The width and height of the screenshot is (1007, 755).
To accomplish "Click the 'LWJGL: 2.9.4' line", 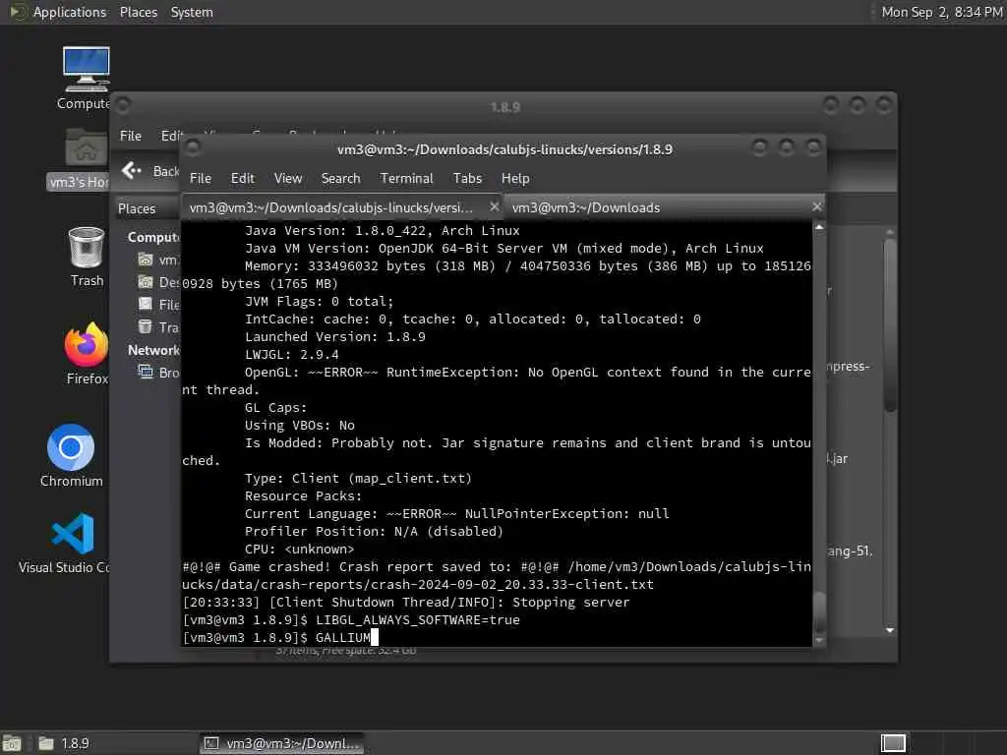I will coord(291,354).
